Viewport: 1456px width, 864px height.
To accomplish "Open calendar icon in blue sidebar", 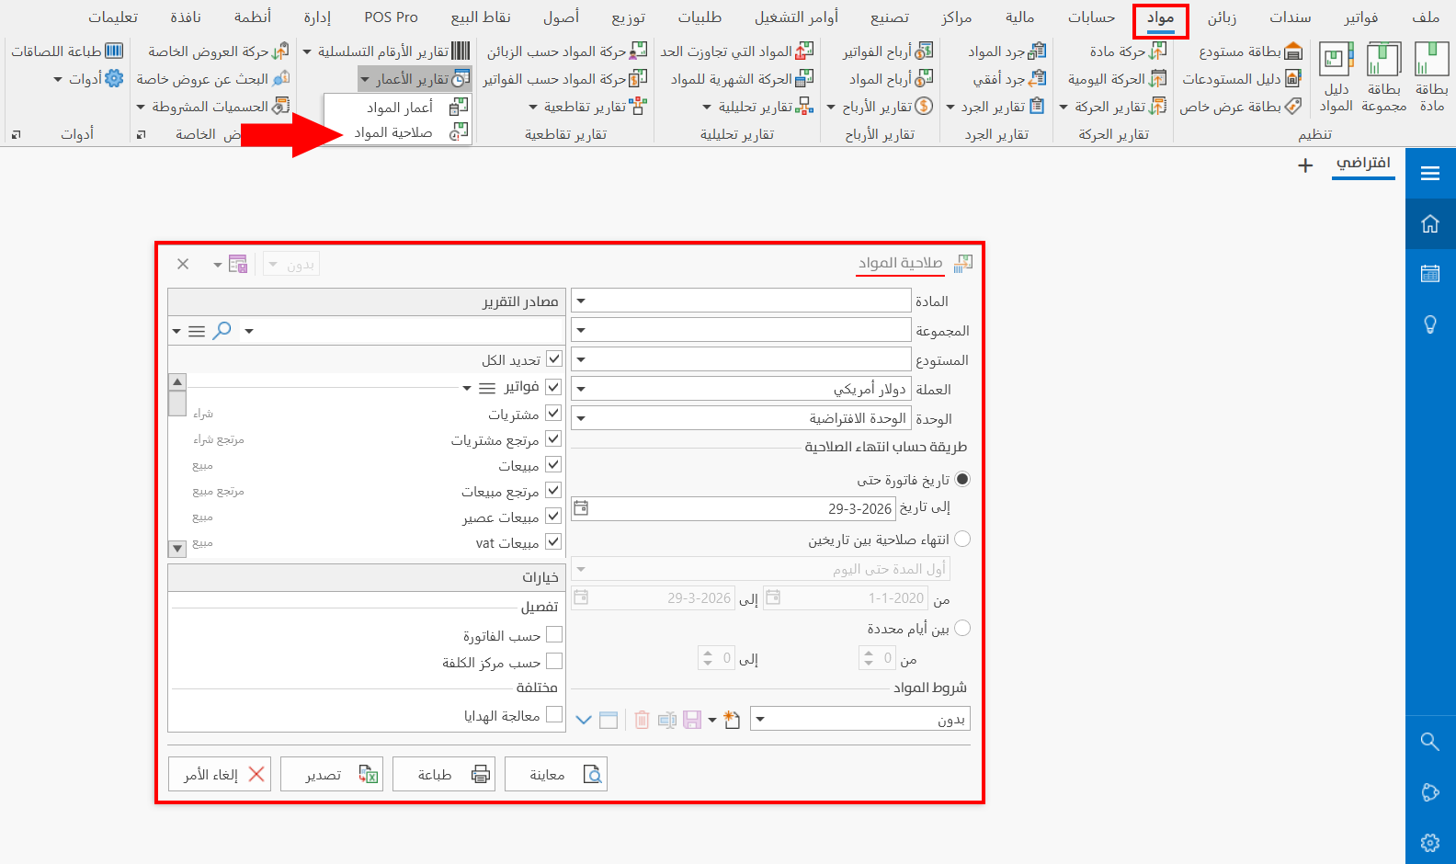I will pos(1430,273).
